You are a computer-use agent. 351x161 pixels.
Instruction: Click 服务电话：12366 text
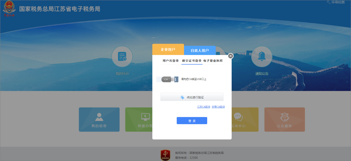pos(186,158)
